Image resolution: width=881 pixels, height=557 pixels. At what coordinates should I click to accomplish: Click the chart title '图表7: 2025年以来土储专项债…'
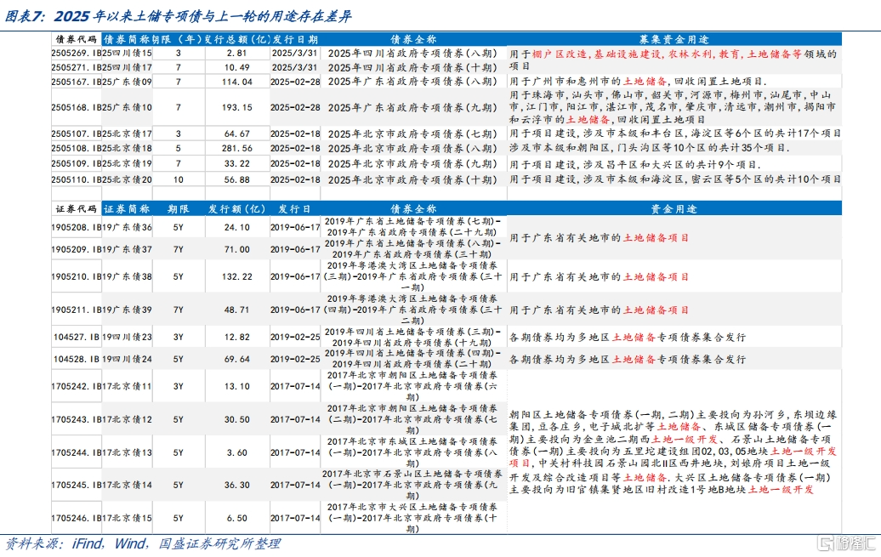point(179,16)
